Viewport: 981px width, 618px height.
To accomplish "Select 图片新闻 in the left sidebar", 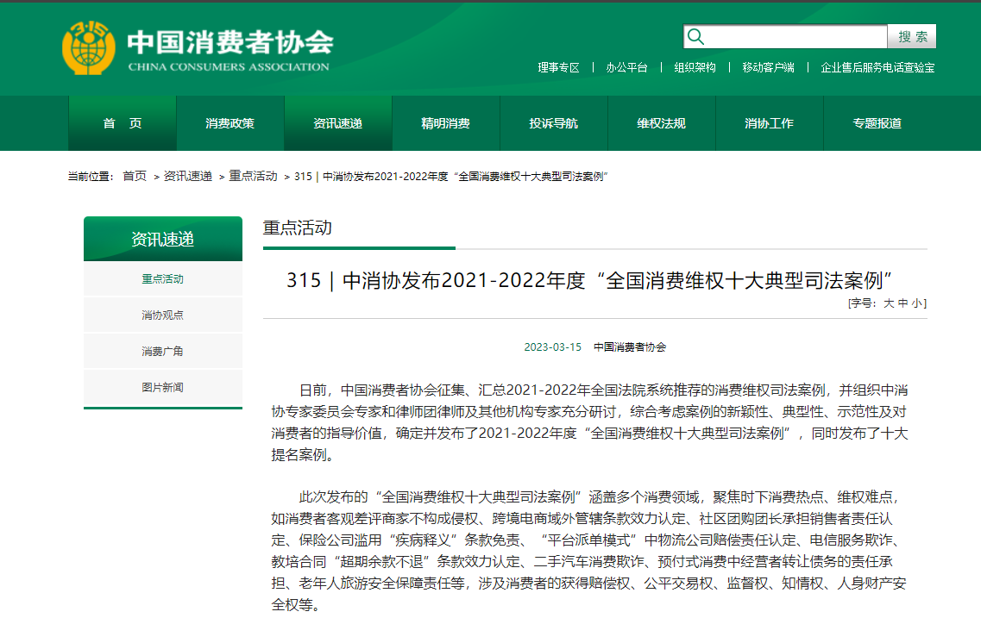I will coord(163,387).
